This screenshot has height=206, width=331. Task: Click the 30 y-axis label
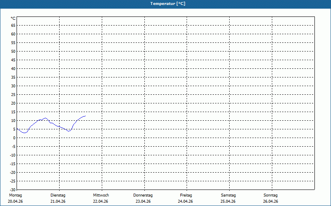click(13, 86)
